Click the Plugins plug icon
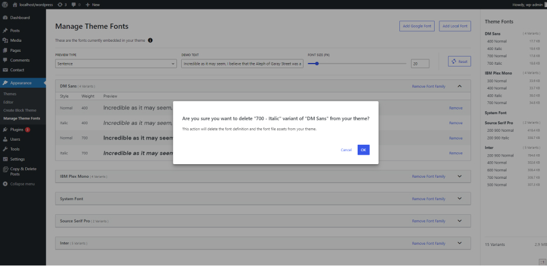This screenshot has width=547, height=266. click(5, 129)
